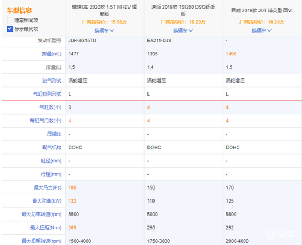Image resolution: width=302 pixels, height=245 pixels.
Task: Click 速派 2019款 TSI280 DSG title
Action: pyautogui.click(x=183, y=10)
